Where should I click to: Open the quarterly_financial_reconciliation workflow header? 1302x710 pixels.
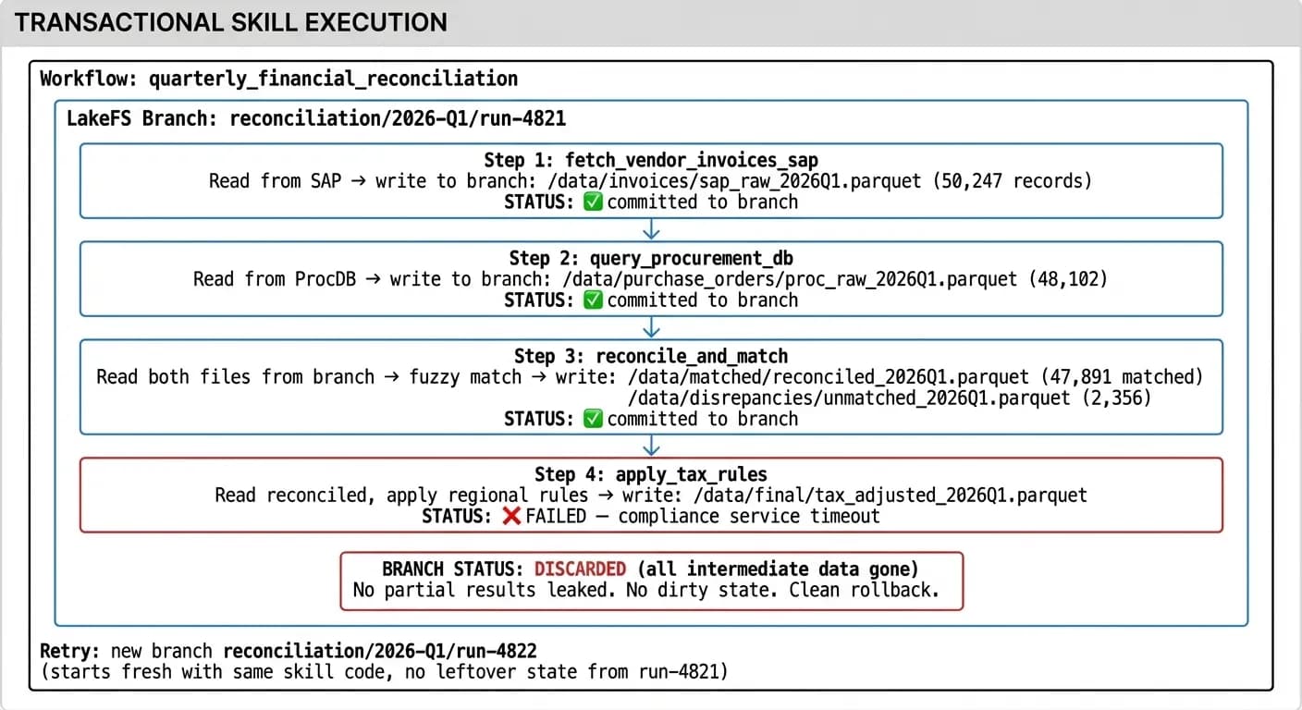279,79
